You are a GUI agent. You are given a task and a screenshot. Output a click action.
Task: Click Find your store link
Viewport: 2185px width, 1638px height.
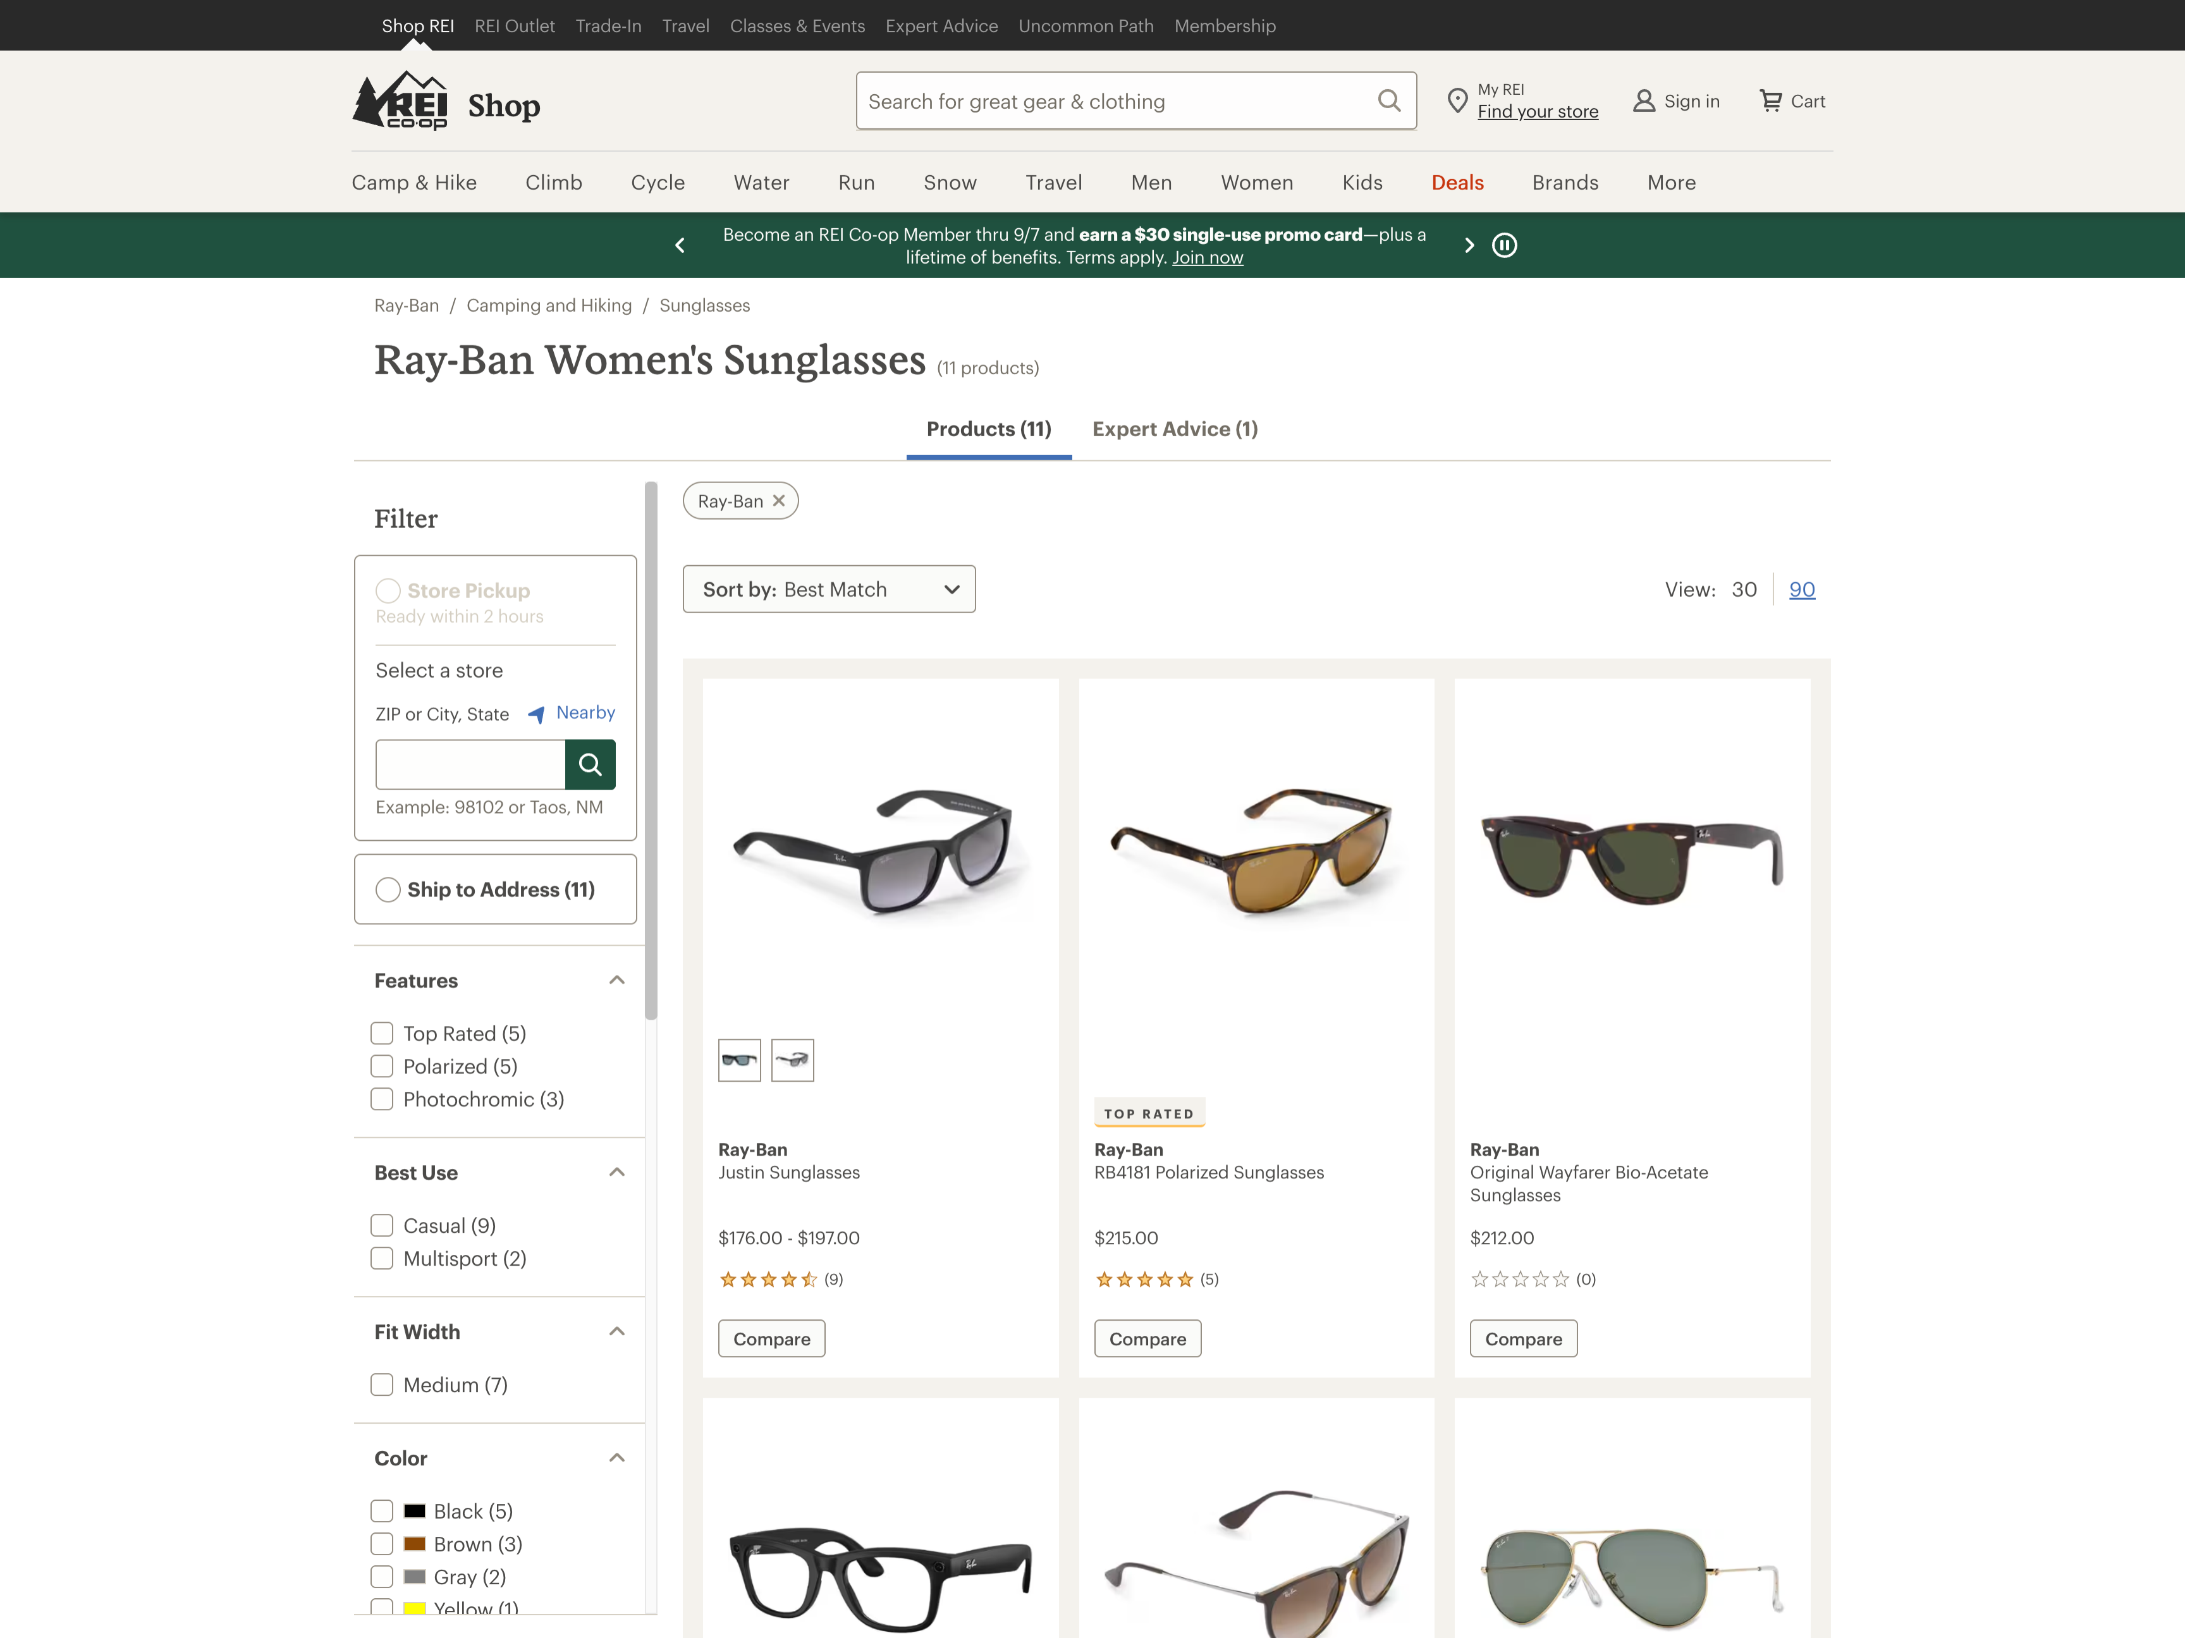pos(1538,112)
